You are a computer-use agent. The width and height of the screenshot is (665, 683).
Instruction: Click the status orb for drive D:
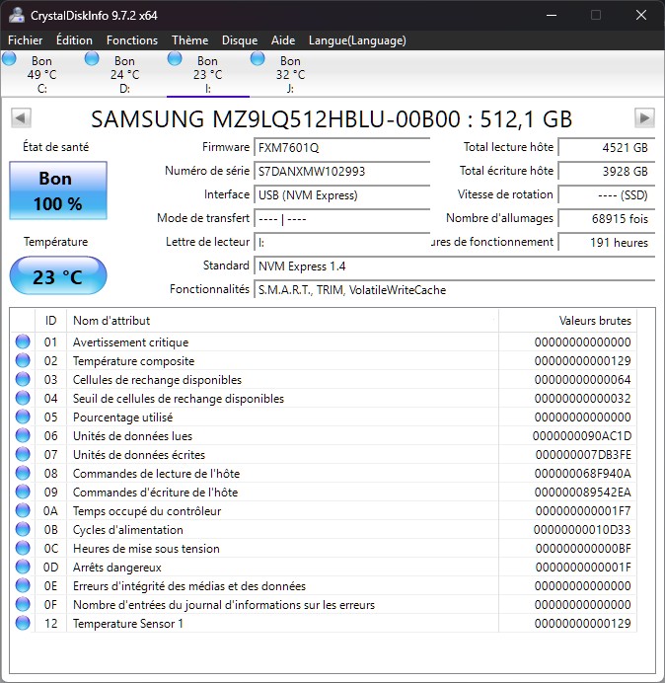pyautogui.click(x=92, y=59)
